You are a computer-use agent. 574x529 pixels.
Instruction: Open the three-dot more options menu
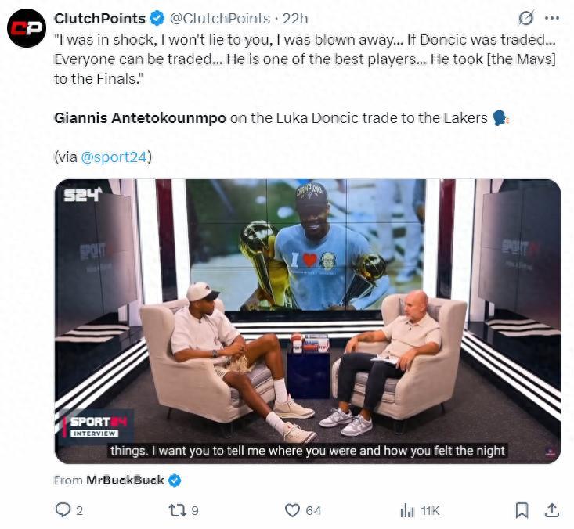point(552,17)
